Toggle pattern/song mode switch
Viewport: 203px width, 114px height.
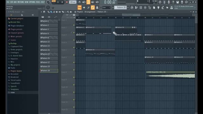54,2
